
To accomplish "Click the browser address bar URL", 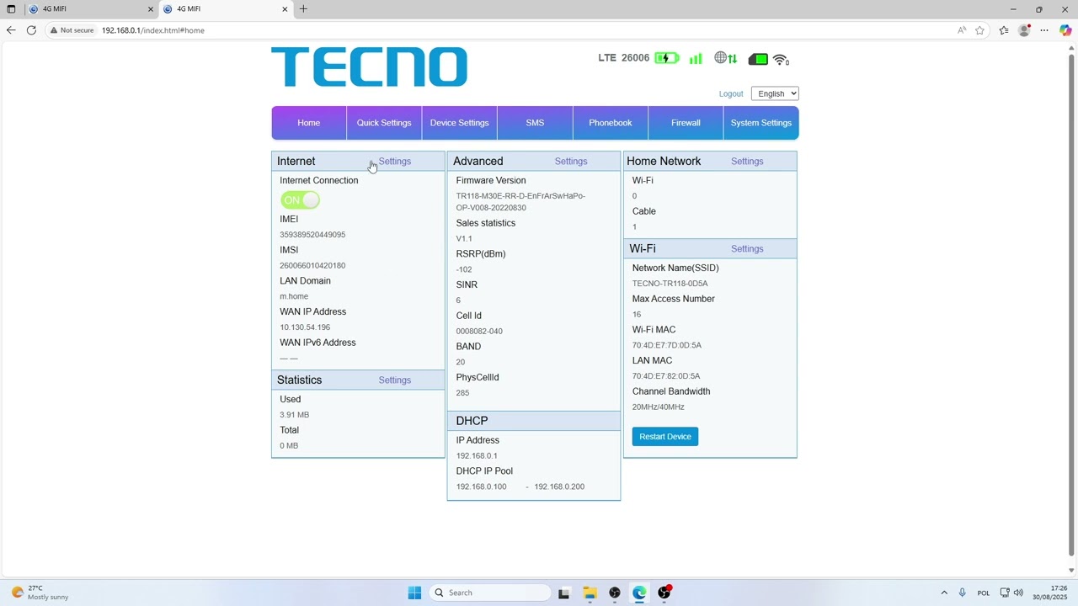I will (153, 30).
